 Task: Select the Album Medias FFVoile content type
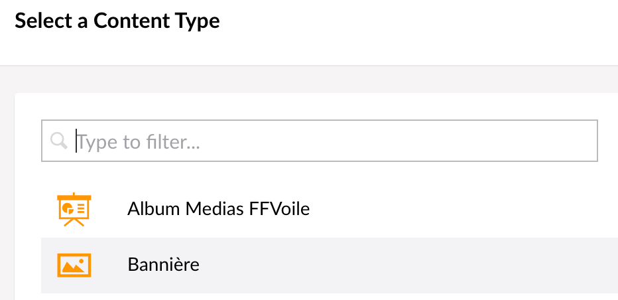tap(330, 210)
